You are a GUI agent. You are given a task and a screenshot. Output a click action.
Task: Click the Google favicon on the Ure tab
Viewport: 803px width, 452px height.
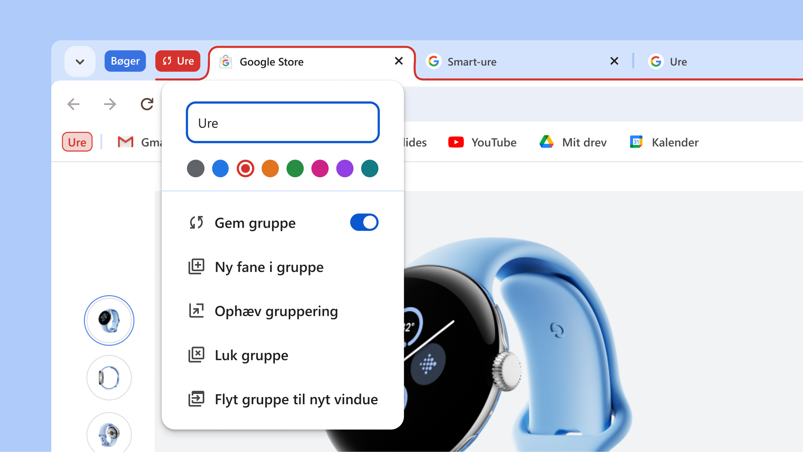(x=655, y=61)
